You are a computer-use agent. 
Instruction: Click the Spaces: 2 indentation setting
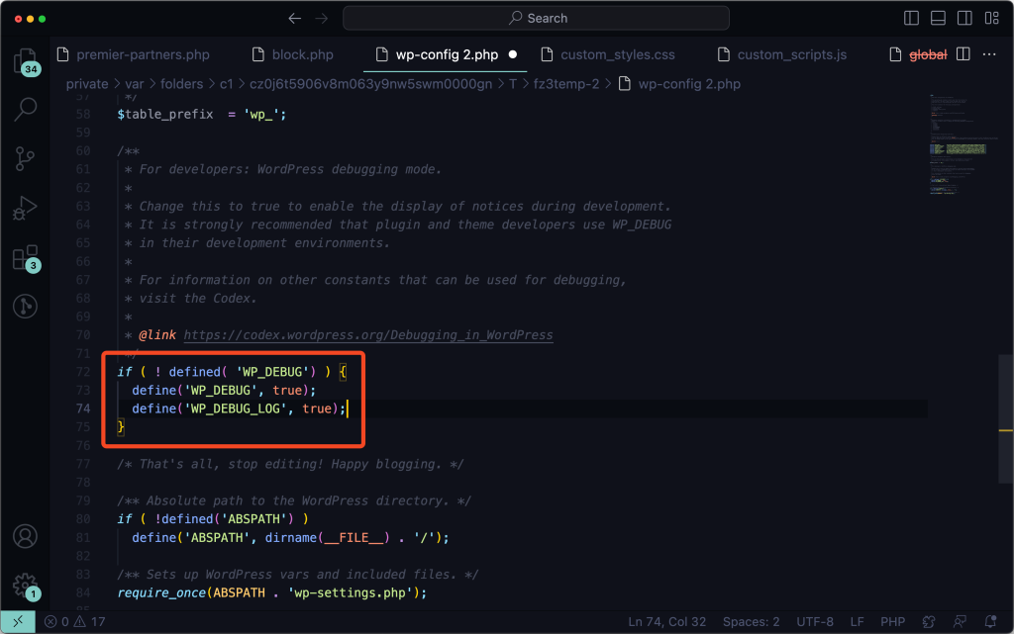(750, 622)
